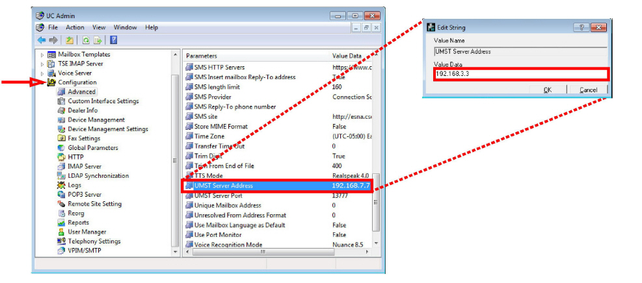Click the Value Name field
This screenshot has width=642, height=283.
[520, 51]
